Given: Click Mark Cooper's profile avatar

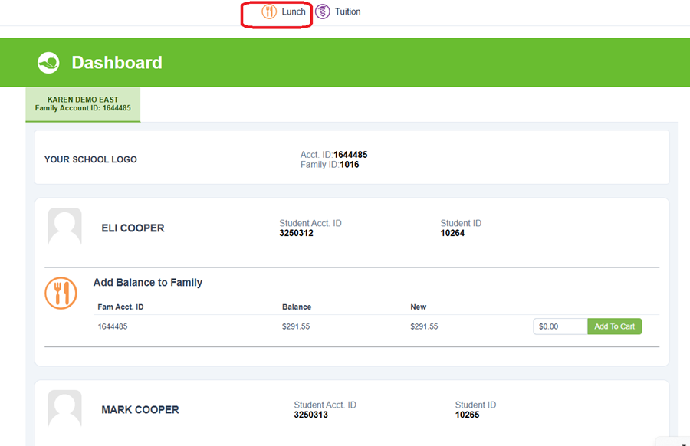Looking at the screenshot, I should (x=64, y=408).
